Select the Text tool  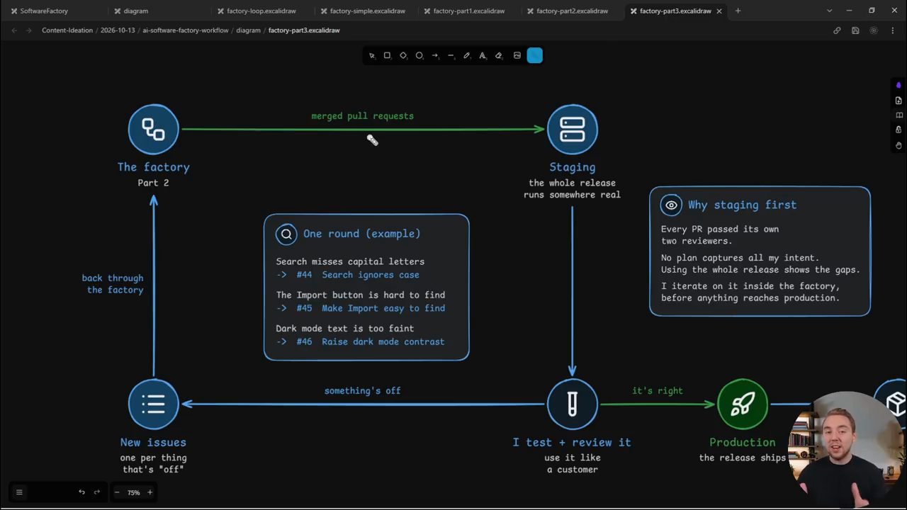483,55
